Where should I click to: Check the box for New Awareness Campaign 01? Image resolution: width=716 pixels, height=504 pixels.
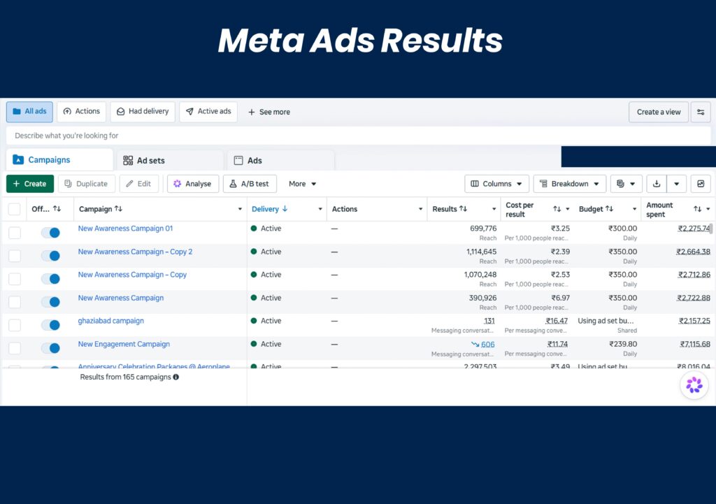15,233
